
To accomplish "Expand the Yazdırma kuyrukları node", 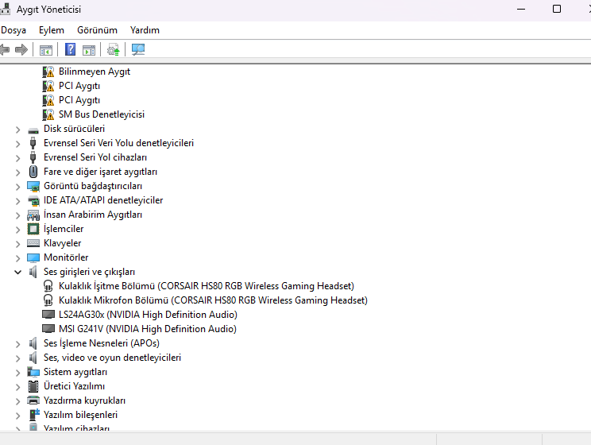I will (17, 401).
